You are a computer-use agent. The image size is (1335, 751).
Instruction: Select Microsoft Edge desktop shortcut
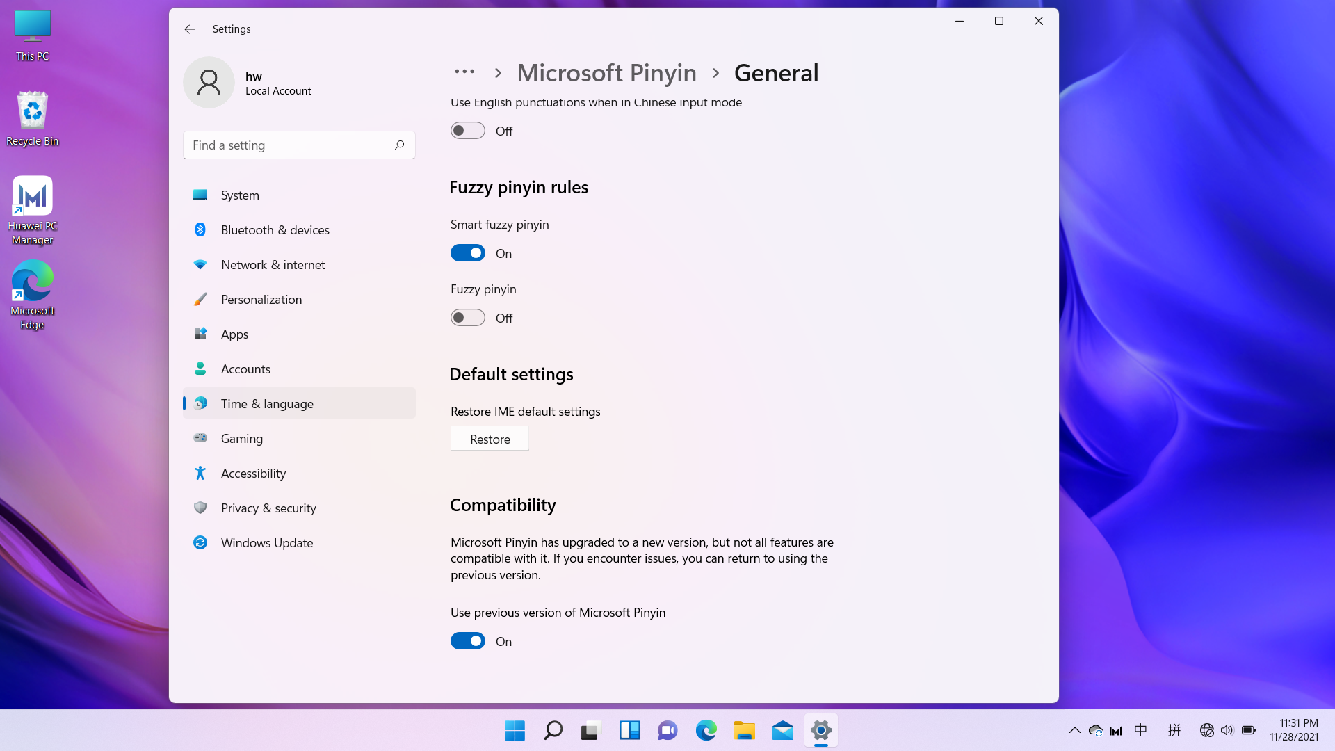(33, 296)
